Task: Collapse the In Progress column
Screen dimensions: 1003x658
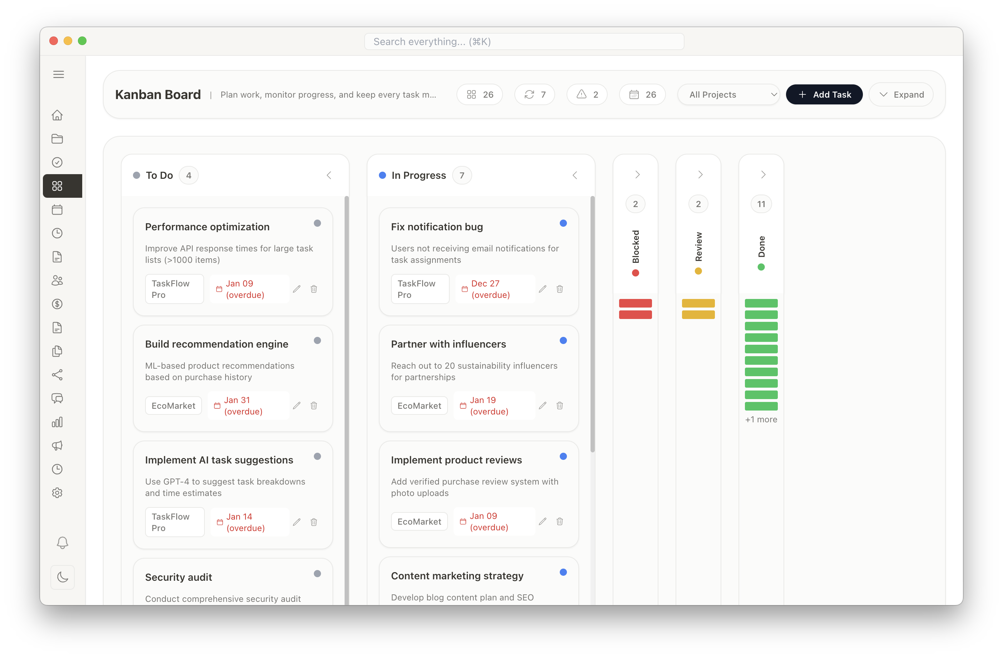Action: click(575, 175)
